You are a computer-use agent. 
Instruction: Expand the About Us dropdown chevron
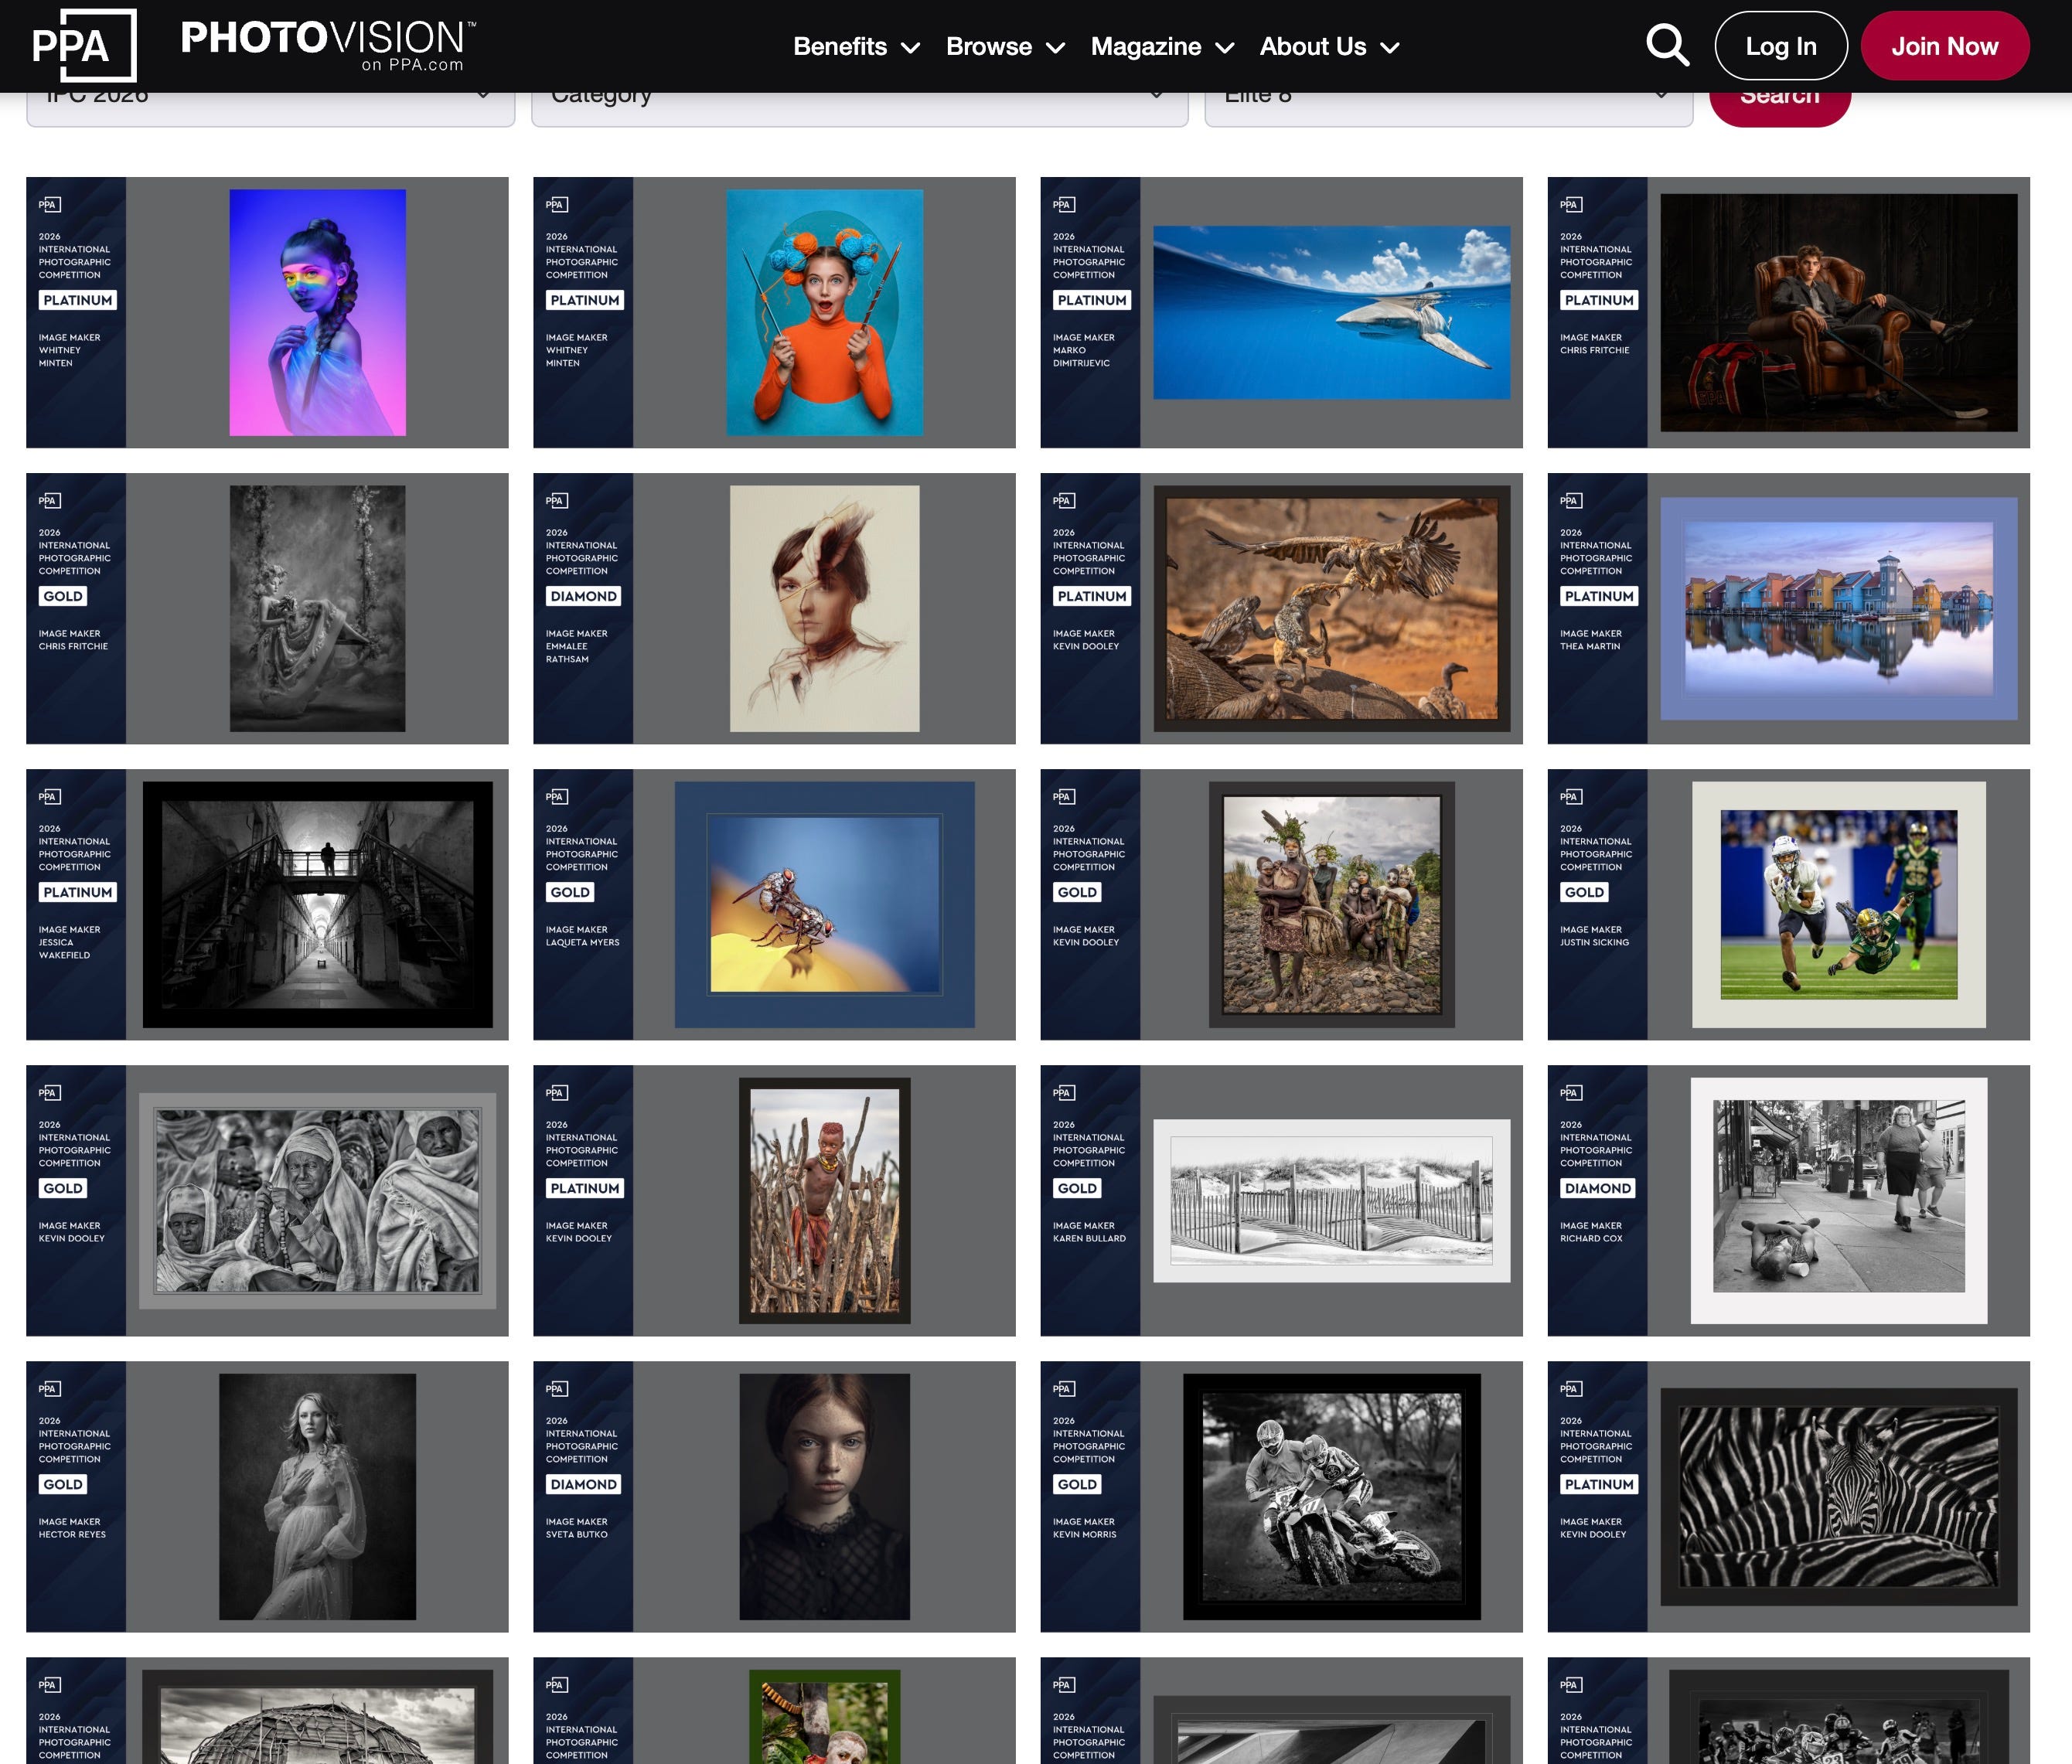1389,48
